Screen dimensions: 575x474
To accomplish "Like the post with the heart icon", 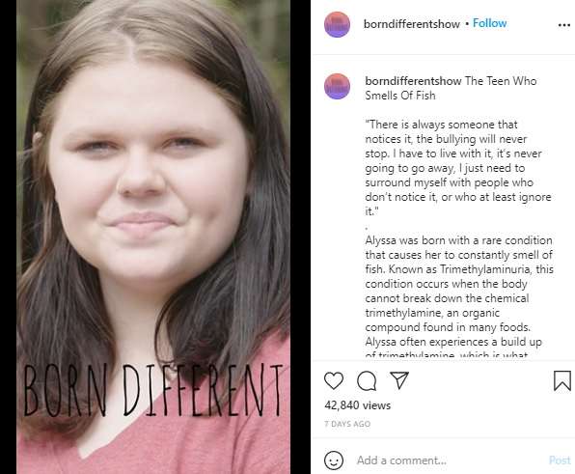I will [x=334, y=380].
